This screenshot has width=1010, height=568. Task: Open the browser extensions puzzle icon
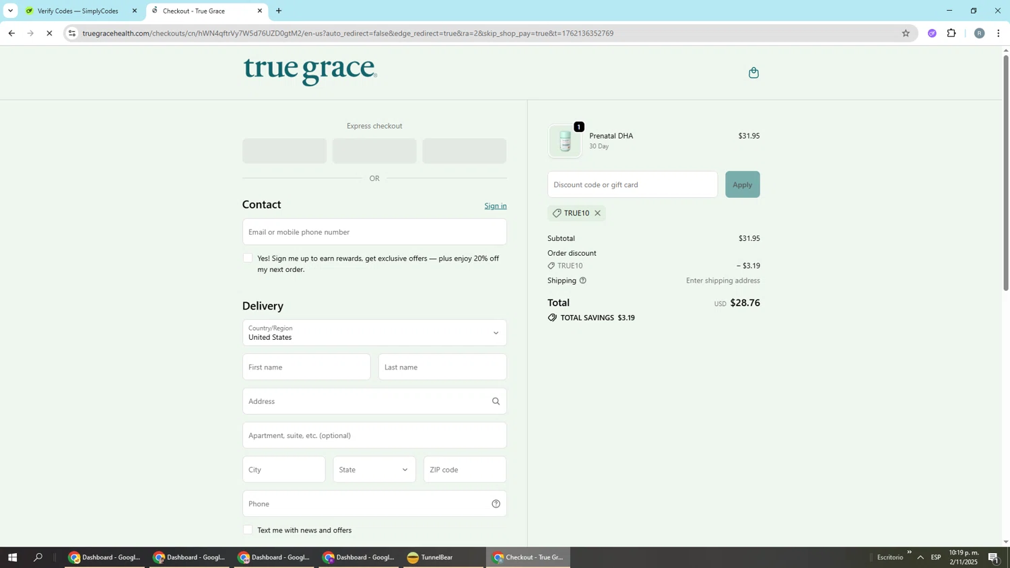coord(951,33)
